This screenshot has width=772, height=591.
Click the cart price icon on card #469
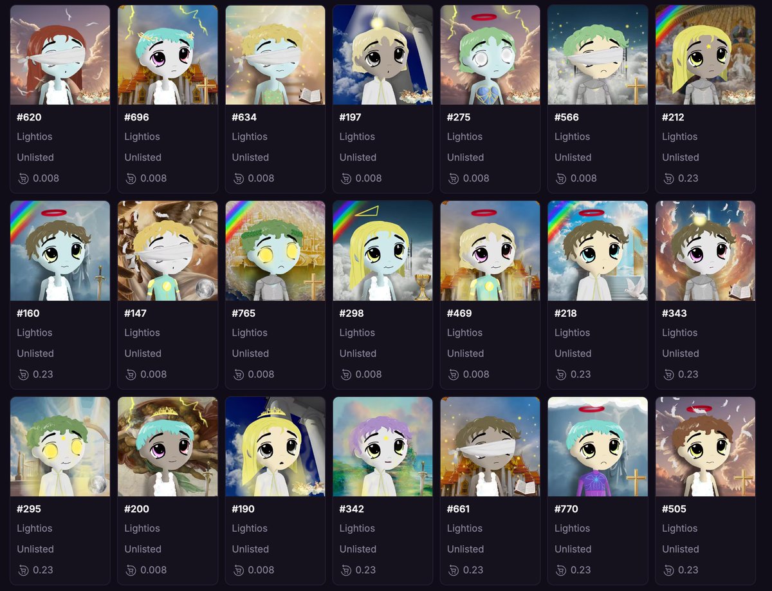click(454, 375)
